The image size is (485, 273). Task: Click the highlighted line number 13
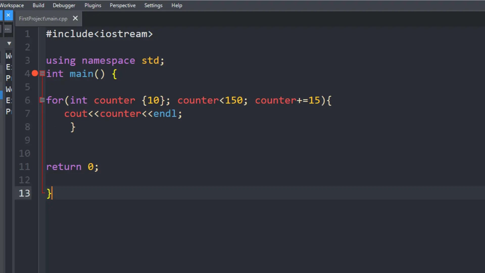click(25, 193)
